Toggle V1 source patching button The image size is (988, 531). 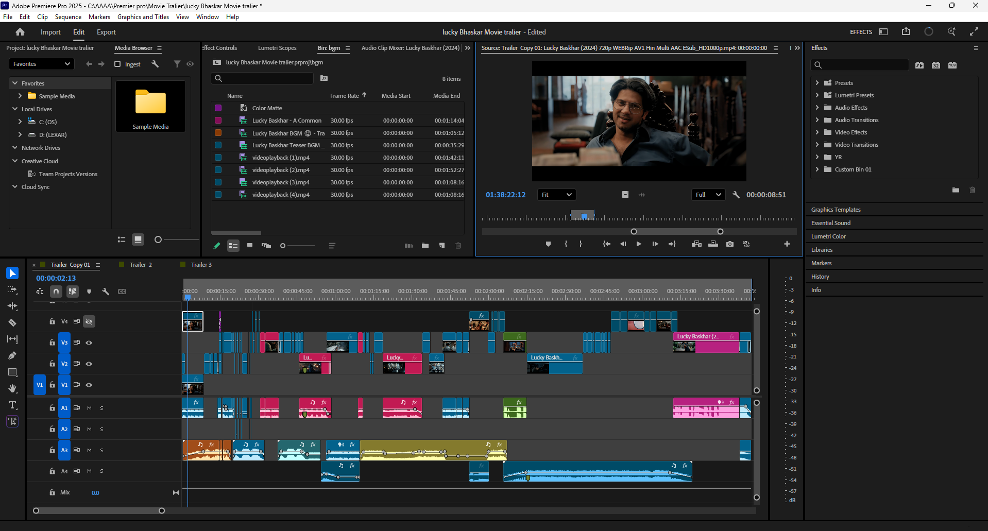pyautogui.click(x=40, y=385)
